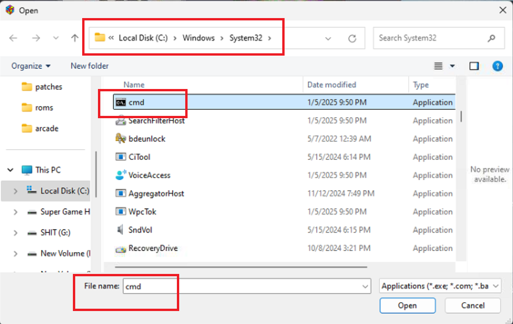Image resolution: width=513 pixels, height=324 pixels.
Task: Open the File name dropdown arrow
Action: (365, 286)
